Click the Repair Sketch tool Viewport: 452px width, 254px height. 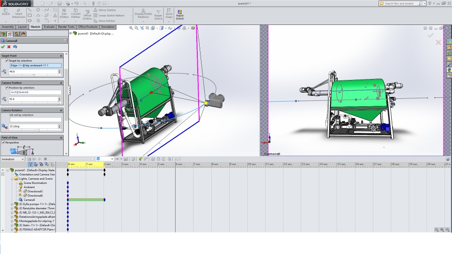158,15
